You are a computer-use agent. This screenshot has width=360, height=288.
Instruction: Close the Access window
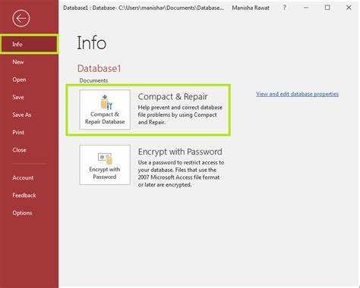[349, 8]
